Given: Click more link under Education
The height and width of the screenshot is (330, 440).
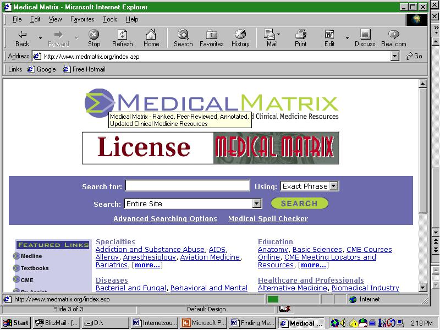Looking at the screenshot, I should pyautogui.click(x=313, y=265).
